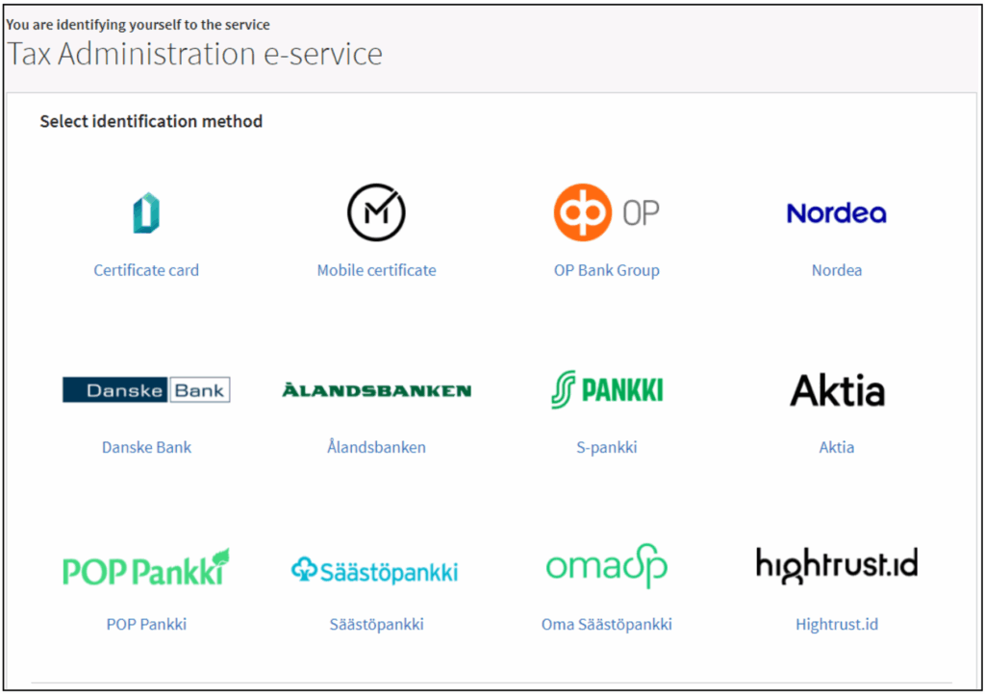Click the S-Pankki green logo

pos(606,389)
